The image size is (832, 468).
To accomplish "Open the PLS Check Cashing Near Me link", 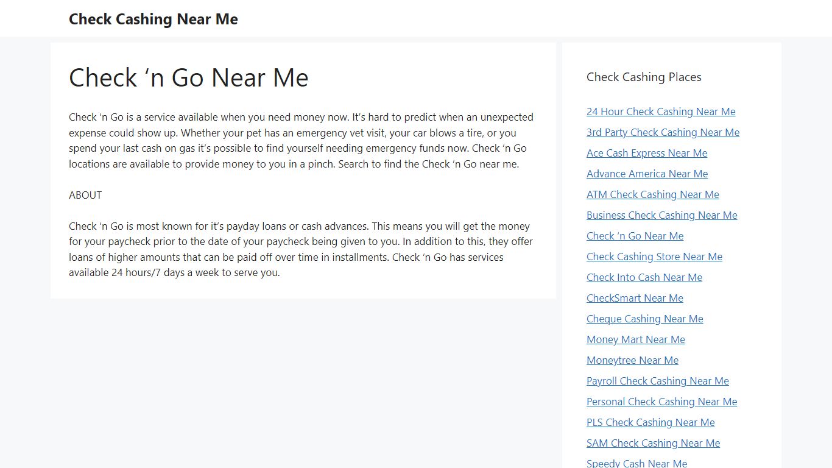I will point(650,422).
